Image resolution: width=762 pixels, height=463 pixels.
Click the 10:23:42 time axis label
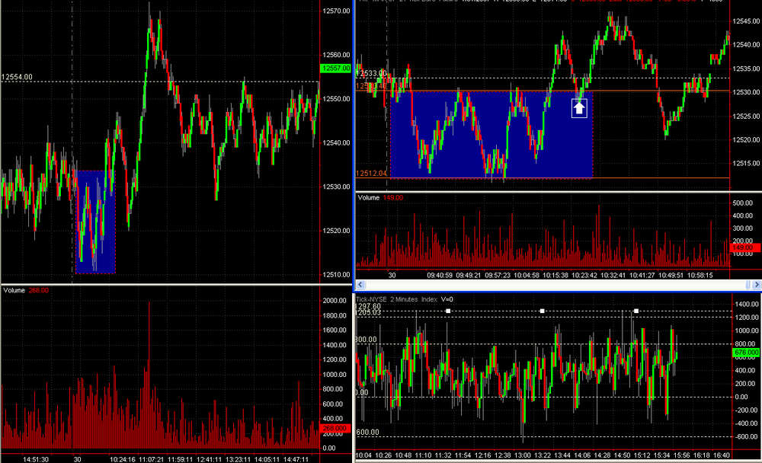point(584,275)
